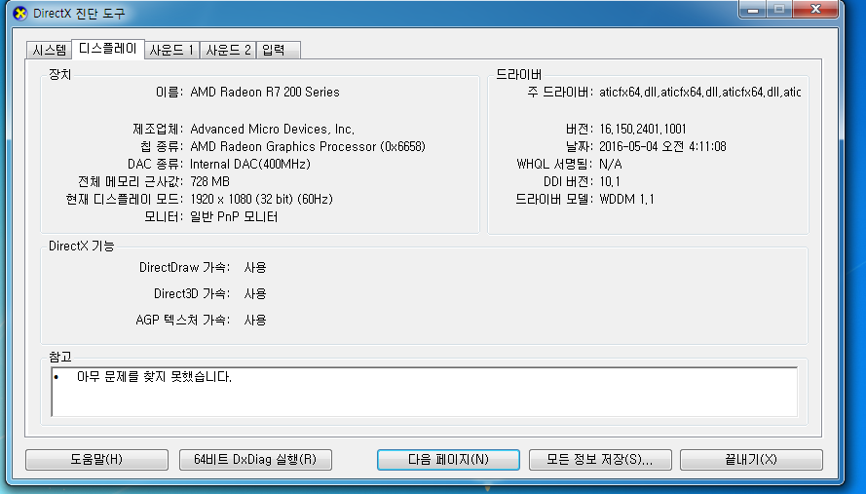Close the DirectX 진단 도구 window

(815, 10)
